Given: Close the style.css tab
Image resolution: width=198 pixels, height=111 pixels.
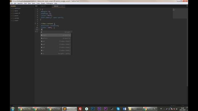Looking at the screenshot, I should tap(62, 6).
